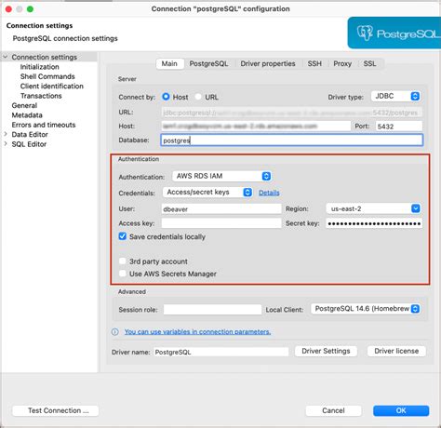This screenshot has height=428, width=441.
Task: Open the Proxy tab
Action: click(x=342, y=63)
